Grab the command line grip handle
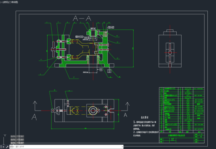 click(x=1, y=147)
